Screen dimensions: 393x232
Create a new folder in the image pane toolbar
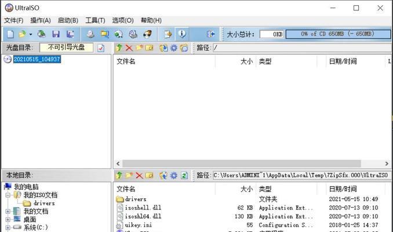click(x=139, y=48)
